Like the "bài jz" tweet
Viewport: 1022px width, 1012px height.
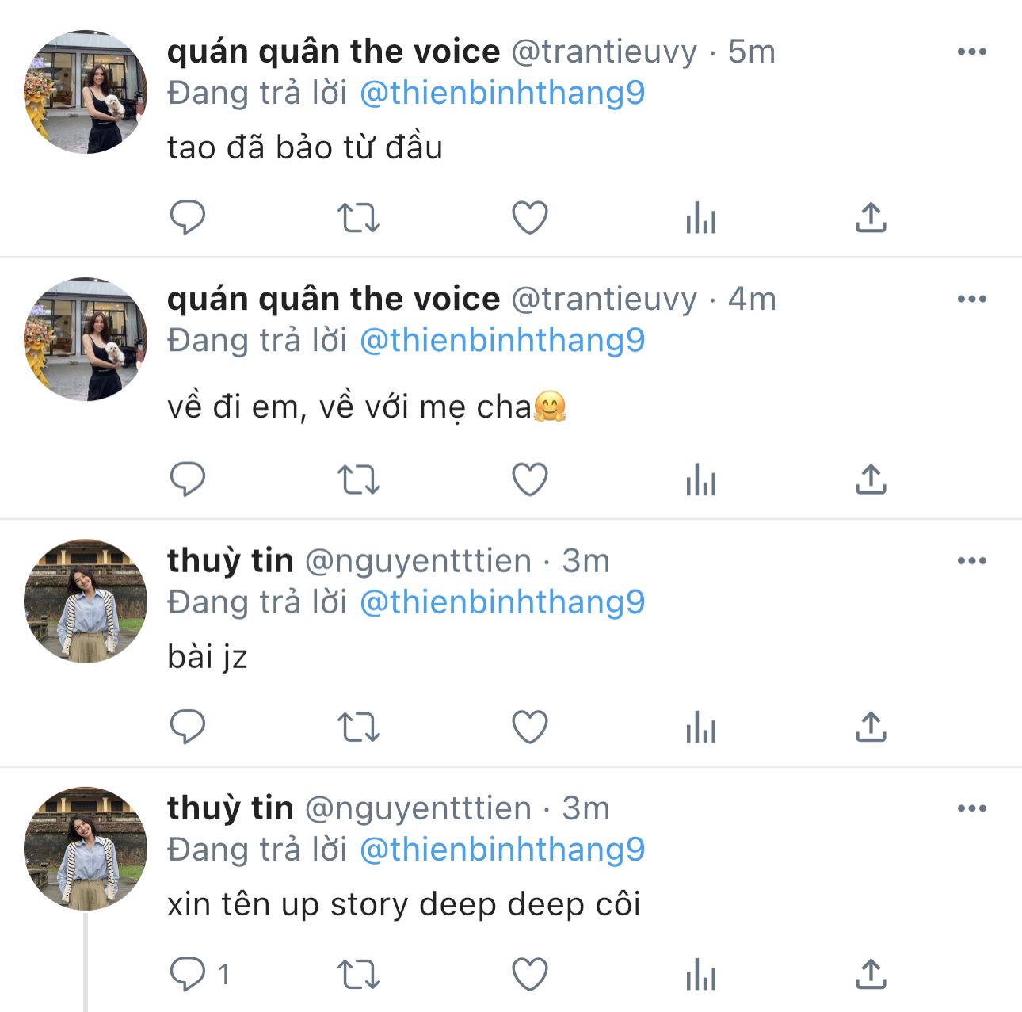pyautogui.click(x=530, y=727)
